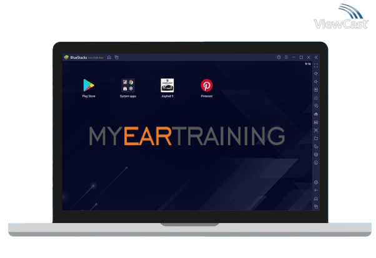Close the BlueStacks window
Screen dimensions: 376x258
309,57
